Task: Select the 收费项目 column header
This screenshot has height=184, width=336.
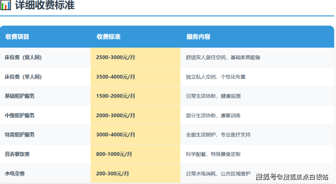Action: 17,37
